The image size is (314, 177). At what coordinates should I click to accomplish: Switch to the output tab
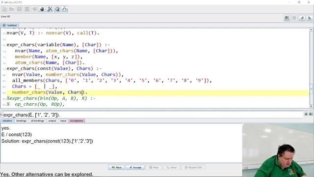[52, 121]
